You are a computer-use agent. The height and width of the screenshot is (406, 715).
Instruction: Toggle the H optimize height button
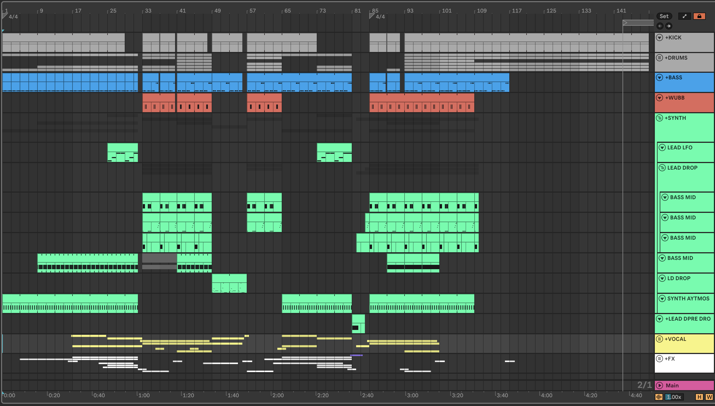tap(699, 397)
